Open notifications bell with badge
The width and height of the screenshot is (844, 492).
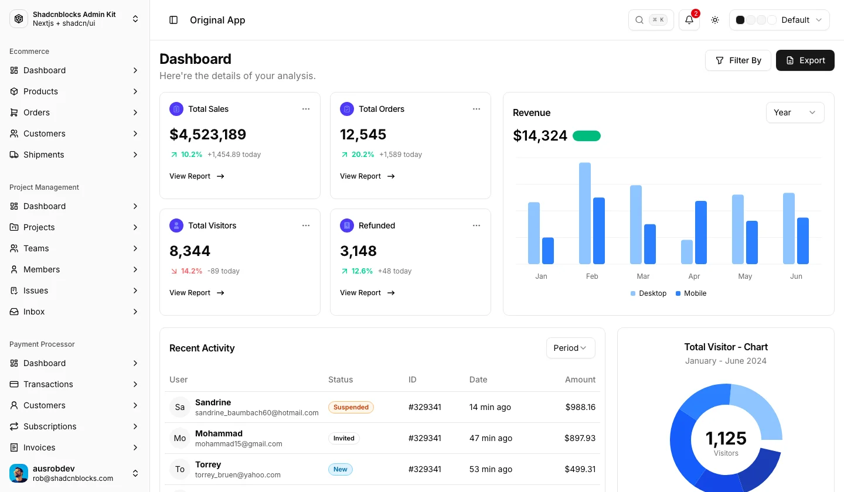tap(689, 20)
